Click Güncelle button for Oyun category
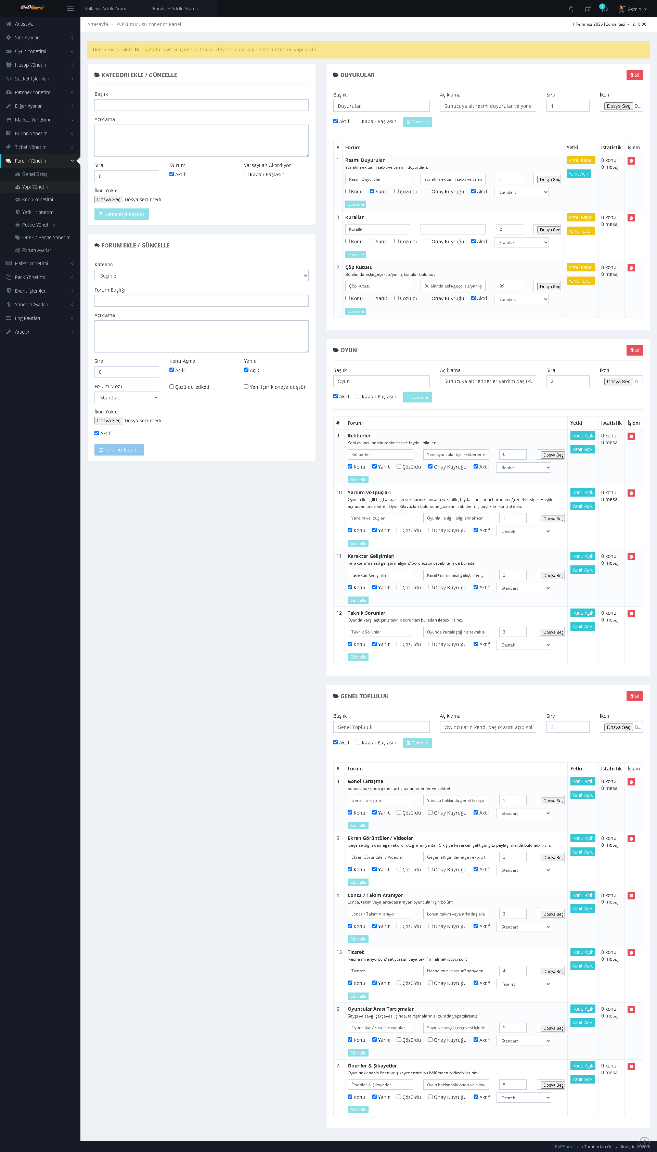This screenshot has height=1152, width=657. [x=417, y=397]
